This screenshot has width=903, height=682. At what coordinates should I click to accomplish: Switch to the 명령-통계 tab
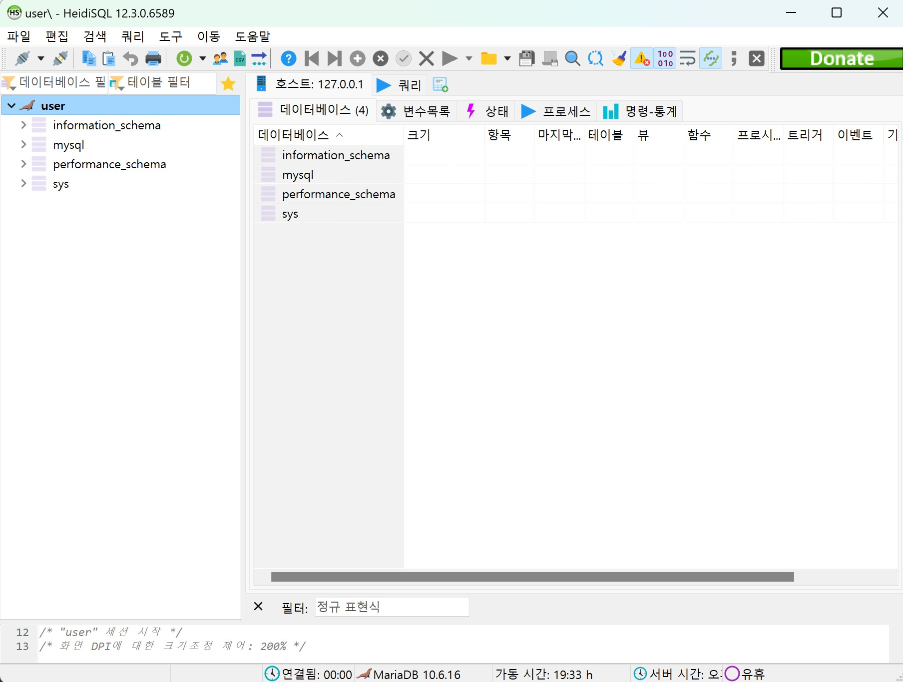coord(640,111)
